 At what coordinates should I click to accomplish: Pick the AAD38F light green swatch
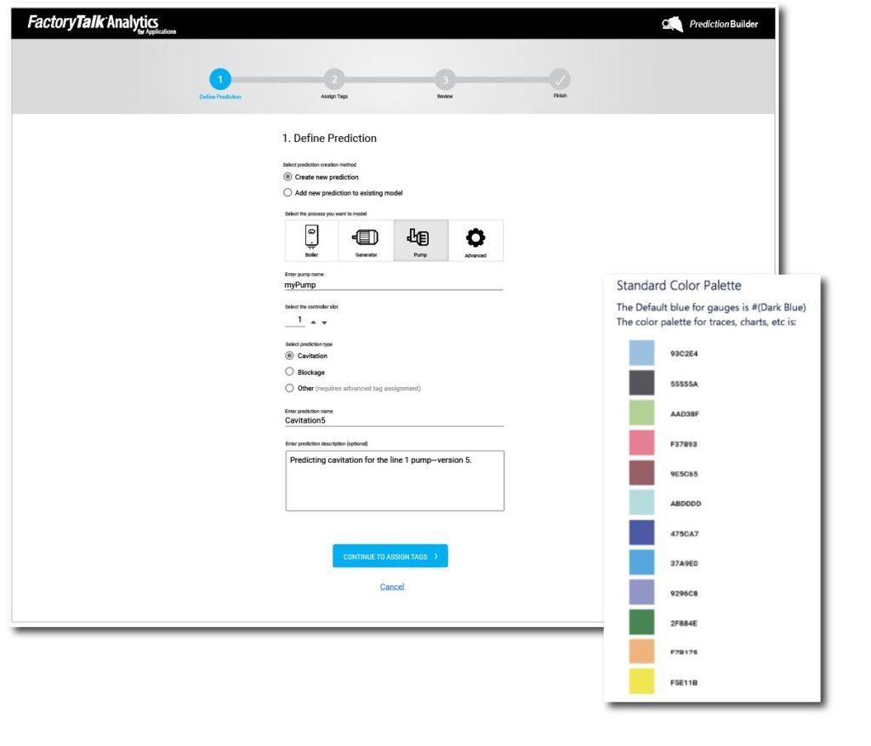[x=641, y=413]
